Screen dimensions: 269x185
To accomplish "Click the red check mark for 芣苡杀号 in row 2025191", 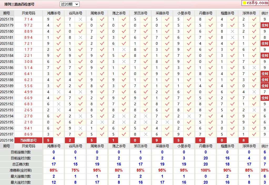I will (x=146, y=98).
